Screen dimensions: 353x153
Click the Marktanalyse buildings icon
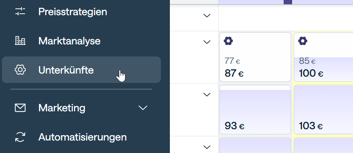coord(20,41)
